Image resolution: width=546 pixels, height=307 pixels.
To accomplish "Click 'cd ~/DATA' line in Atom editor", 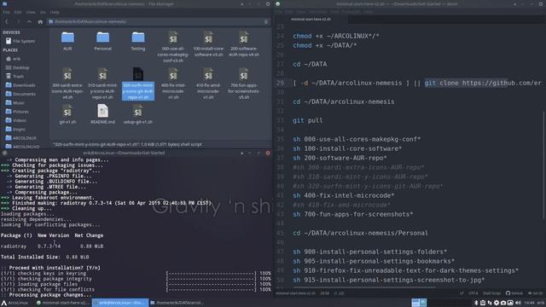I will click(310, 64).
